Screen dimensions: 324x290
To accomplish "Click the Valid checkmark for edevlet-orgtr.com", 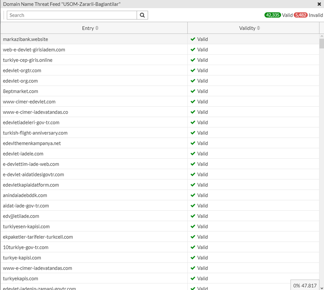I will click(193, 71).
